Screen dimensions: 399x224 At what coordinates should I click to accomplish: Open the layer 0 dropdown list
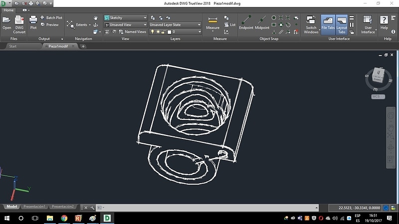point(176,32)
